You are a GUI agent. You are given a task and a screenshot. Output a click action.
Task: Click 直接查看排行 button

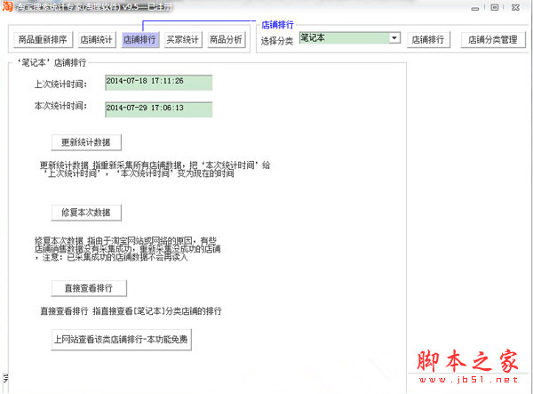89,288
